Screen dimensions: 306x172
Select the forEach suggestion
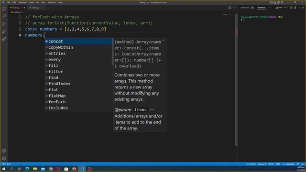click(78, 102)
